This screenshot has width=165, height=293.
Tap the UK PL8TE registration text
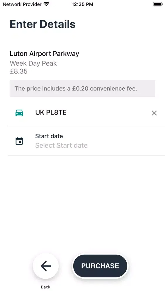51,113
